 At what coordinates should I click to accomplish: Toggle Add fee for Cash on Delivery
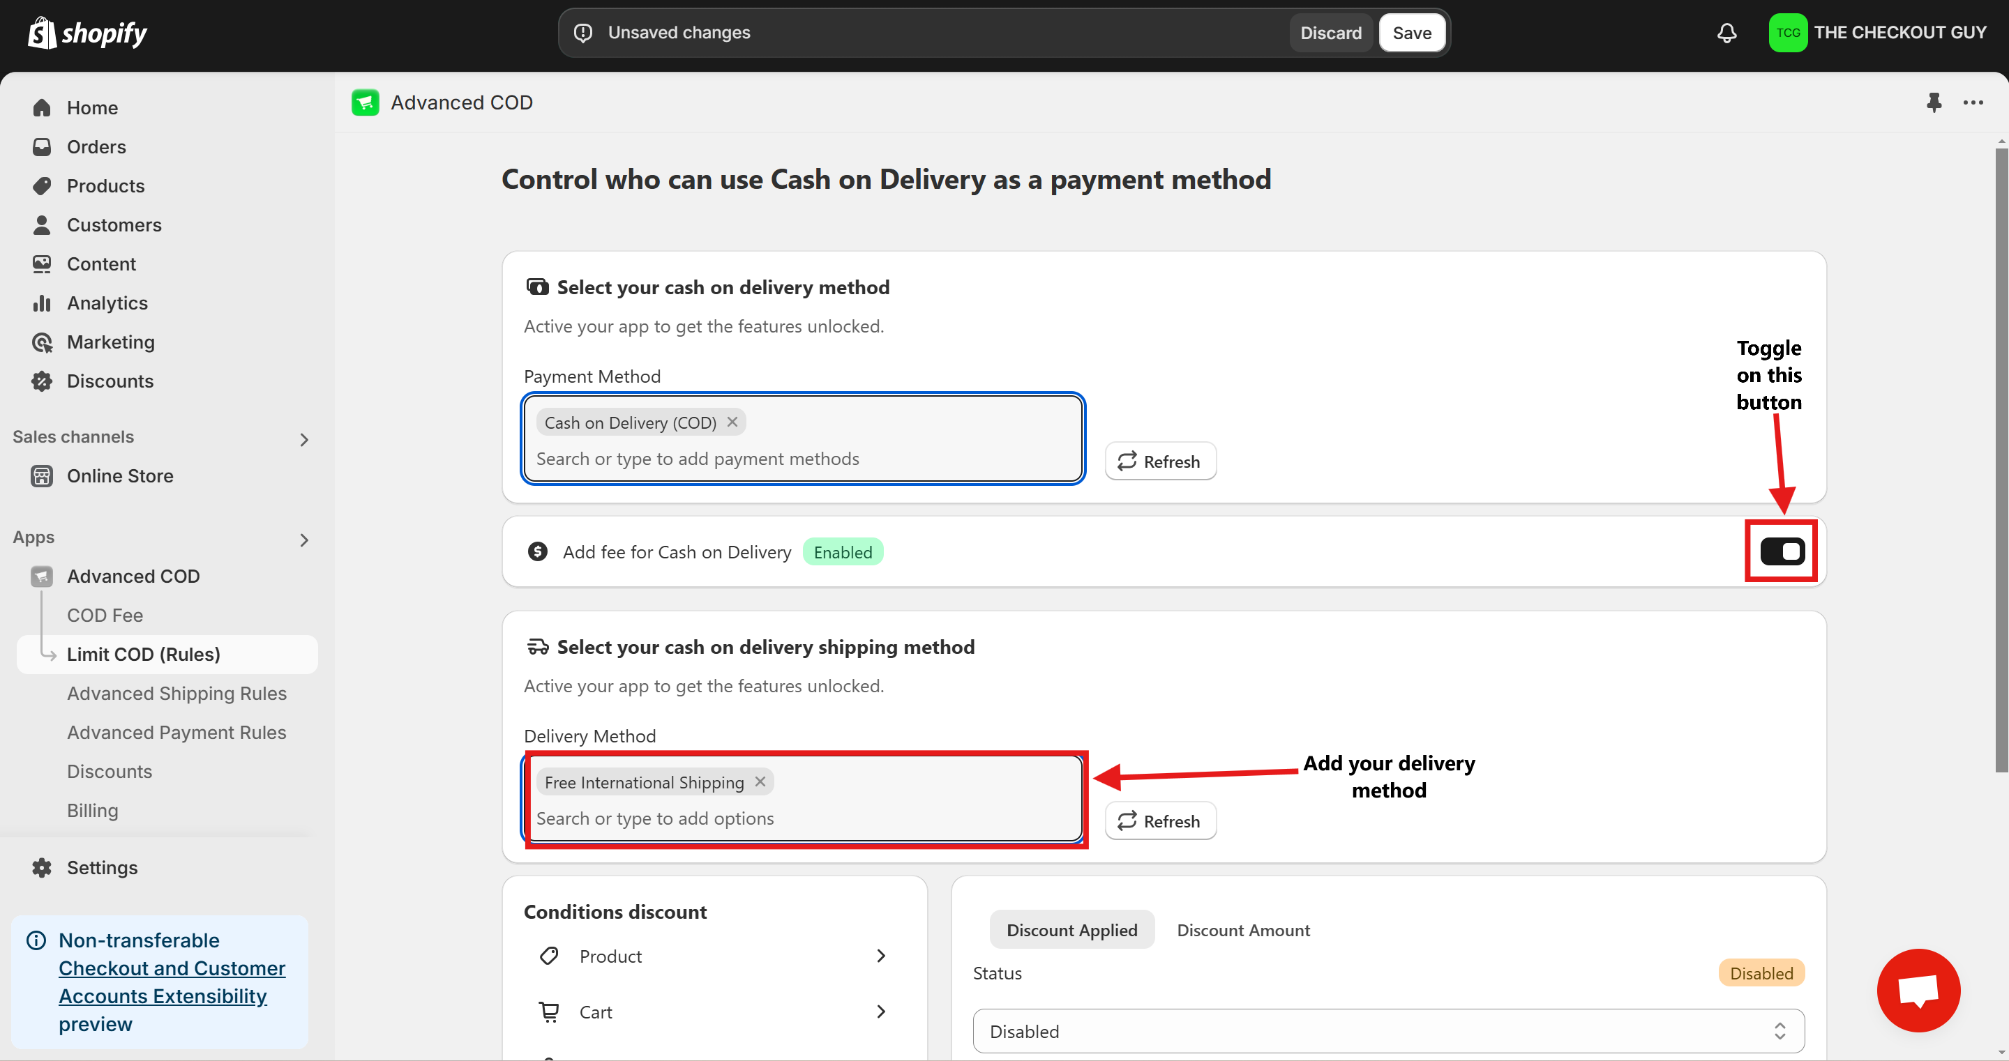1782,551
